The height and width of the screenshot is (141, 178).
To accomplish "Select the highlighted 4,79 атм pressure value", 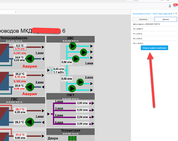I will coord(20,49).
